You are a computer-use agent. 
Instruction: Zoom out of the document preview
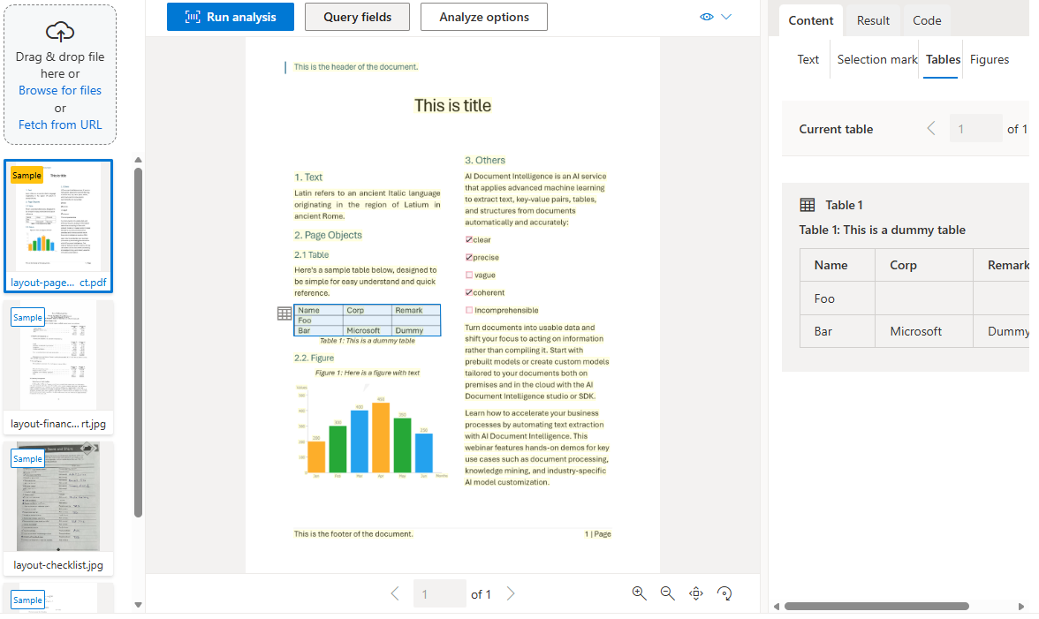(x=667, y=593)
